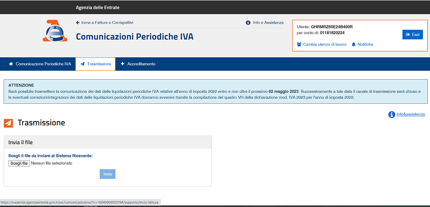Click the 'Cambia utenza di lavoro' link text
The image size is (430, 207).
pyautogui.click(x=325, y=45)
